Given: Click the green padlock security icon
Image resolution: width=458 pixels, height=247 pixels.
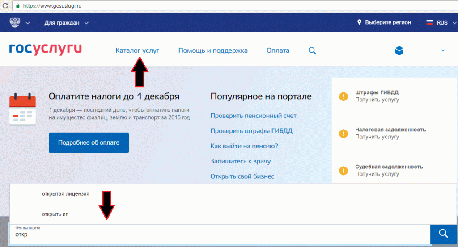Looking at the screenshot, I should pos(18,5).
